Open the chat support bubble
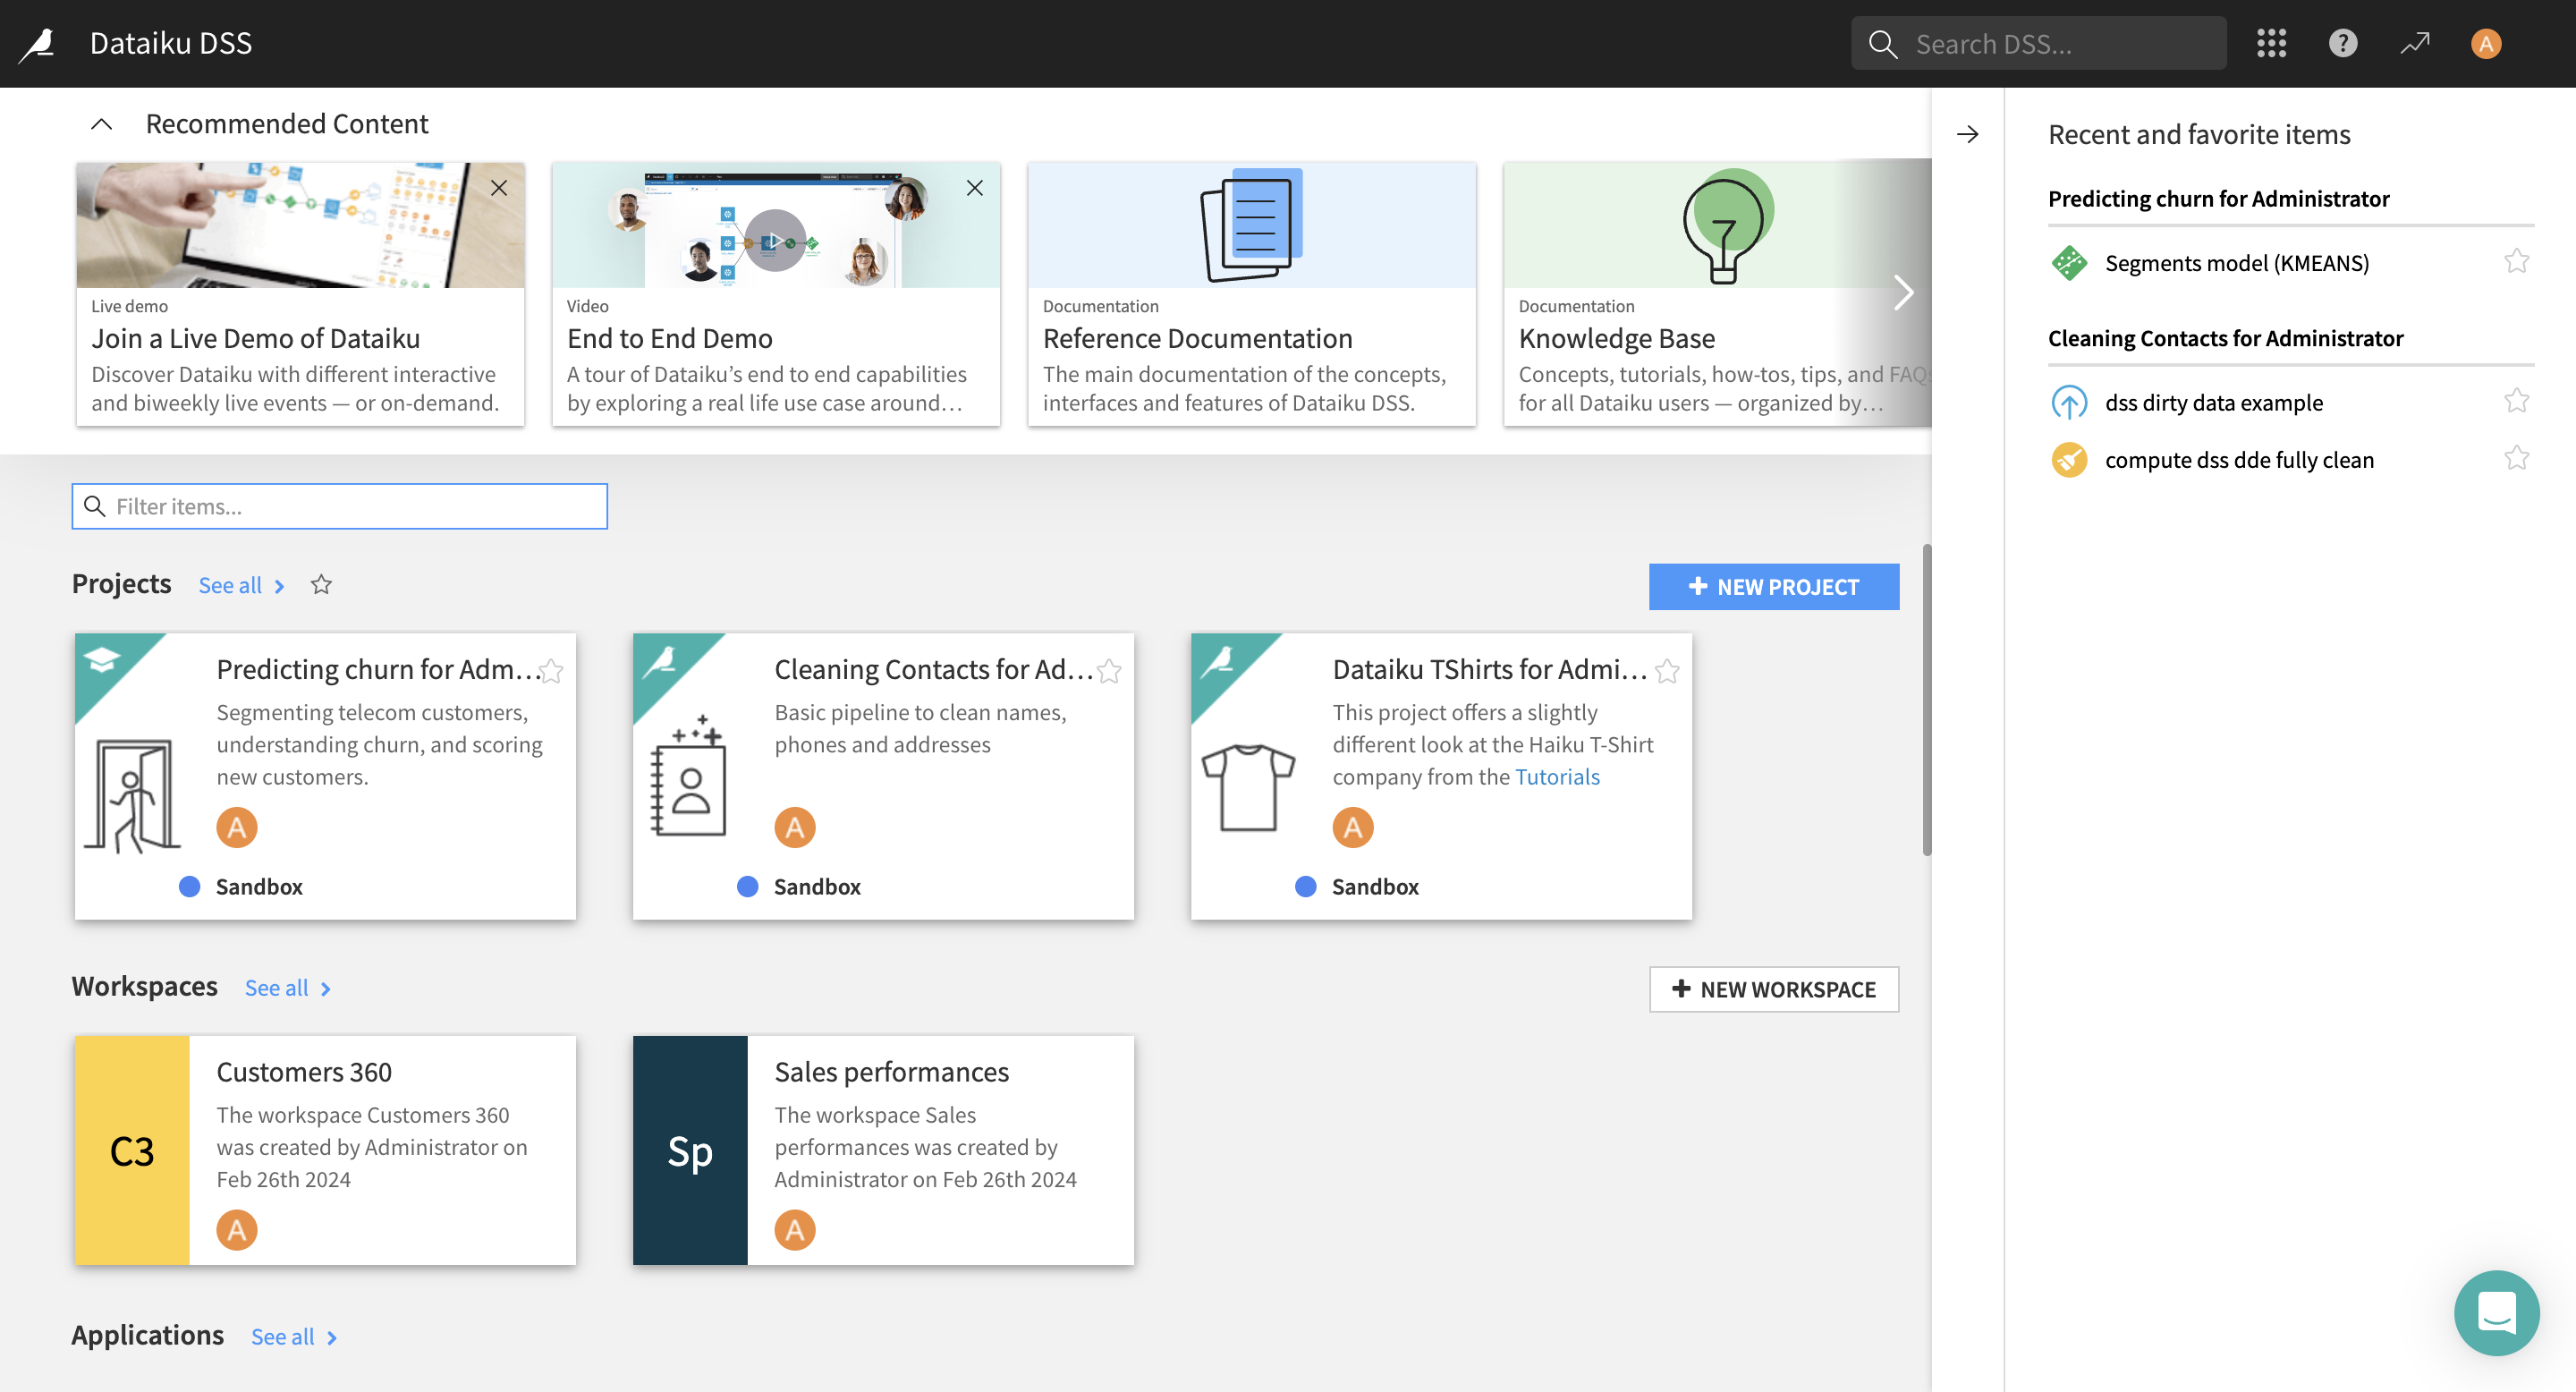Viewport: 2576px width, 1392px height. point(2496,1313)
